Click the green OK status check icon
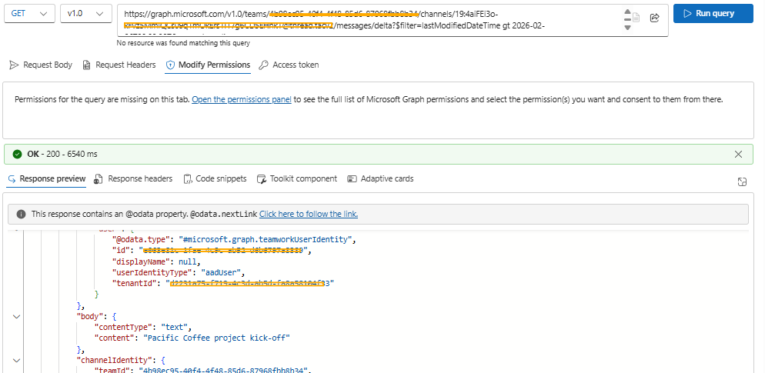 [18, 154]
